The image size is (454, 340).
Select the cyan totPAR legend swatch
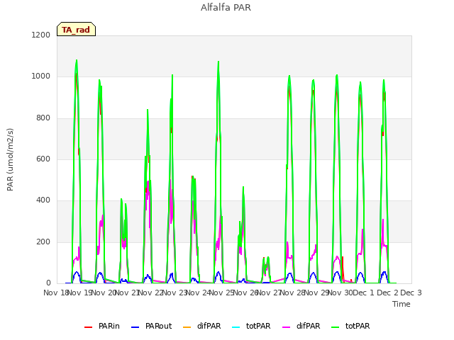pos(236,327)
